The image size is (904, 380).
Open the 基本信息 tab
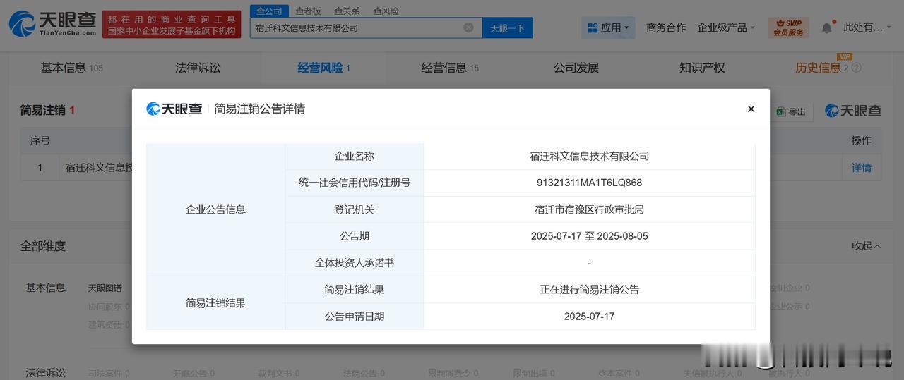pos(71,68)
